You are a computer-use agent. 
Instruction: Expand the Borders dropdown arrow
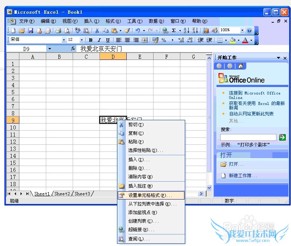click(x=226, y=40)
